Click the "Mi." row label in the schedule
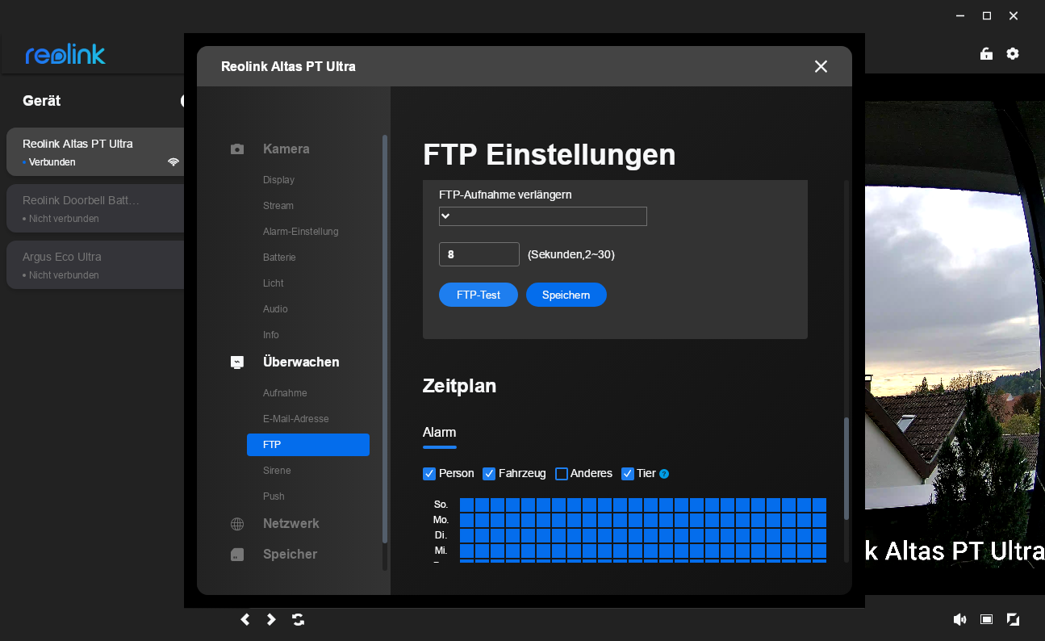The height and width of the screenshot is (641, 1045). pyautogui.click(x=441, y=551)
